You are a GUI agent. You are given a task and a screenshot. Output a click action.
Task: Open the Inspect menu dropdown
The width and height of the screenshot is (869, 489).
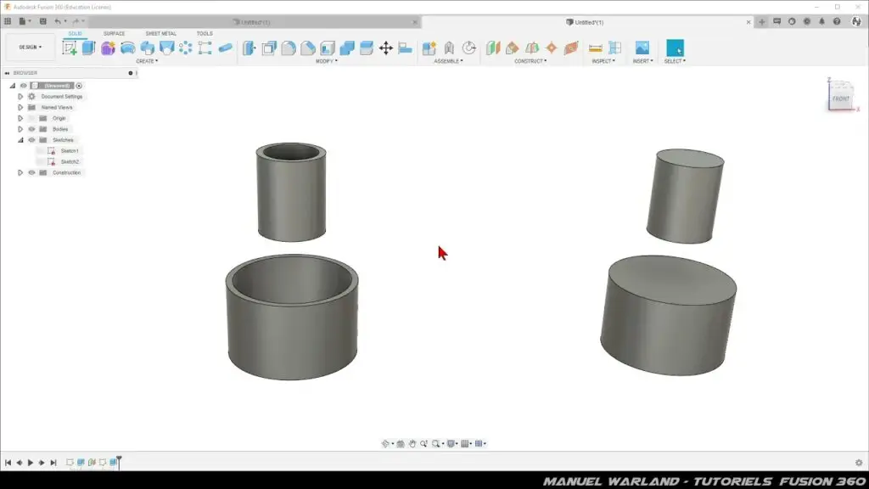point(603,61)
